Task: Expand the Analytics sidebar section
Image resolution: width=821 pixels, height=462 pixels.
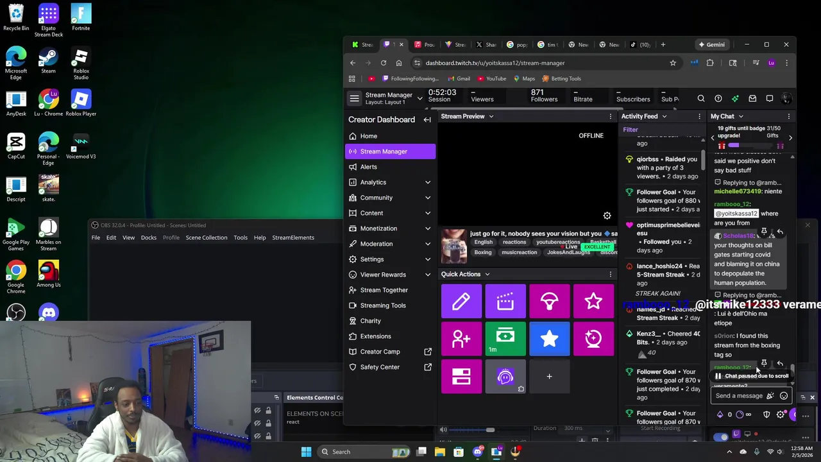Action: click(428, 182)
